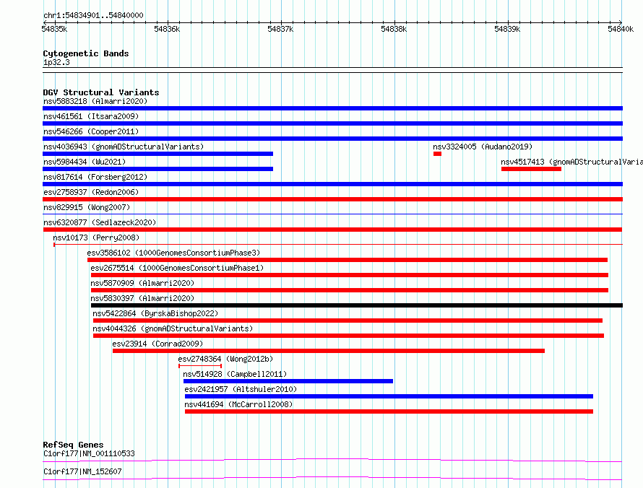Click the red bar under esv23914 (Conrad2009)
Viewport: 643px width, 488px height.
click(x=329, y=351)
